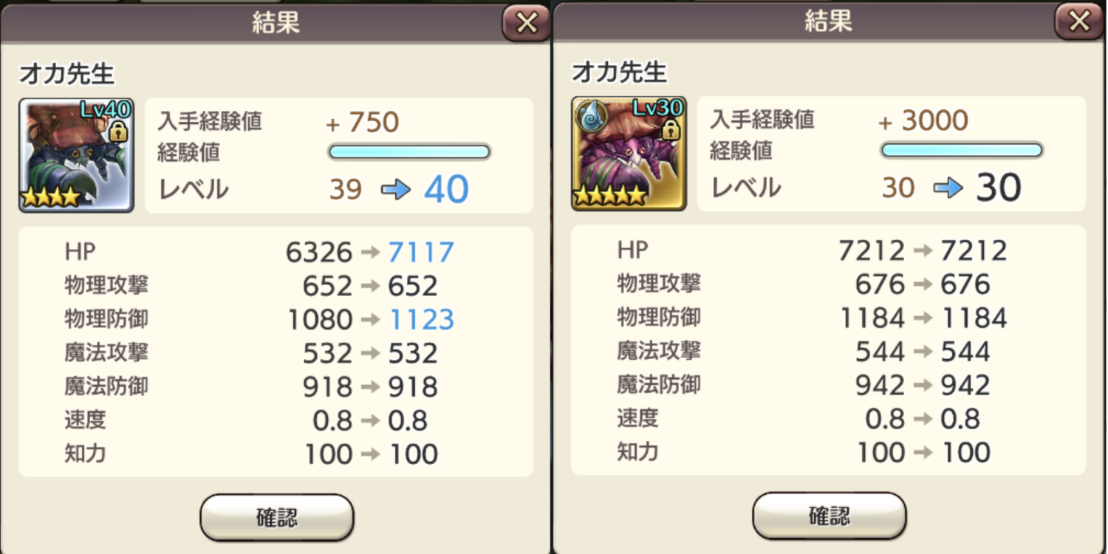Click the left panel experience bar
The width and height of the screenshot is (1108, 554).
409,152
